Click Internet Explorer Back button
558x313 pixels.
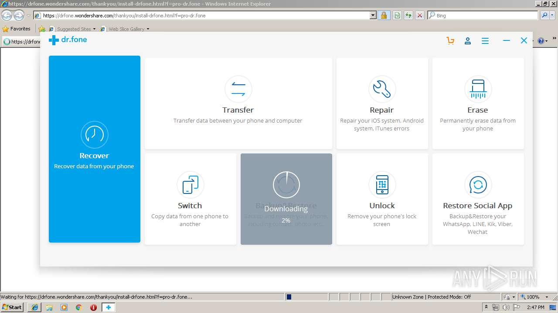7,16
